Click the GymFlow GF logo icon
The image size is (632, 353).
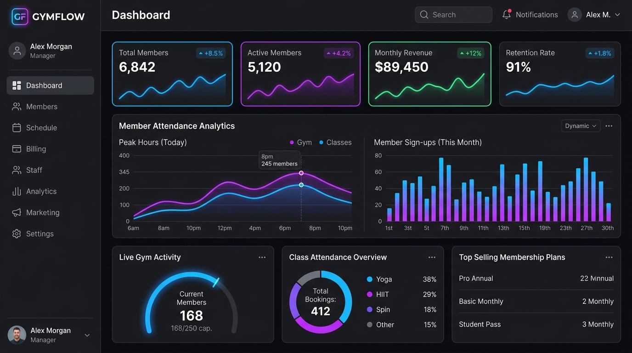[20, 17]
